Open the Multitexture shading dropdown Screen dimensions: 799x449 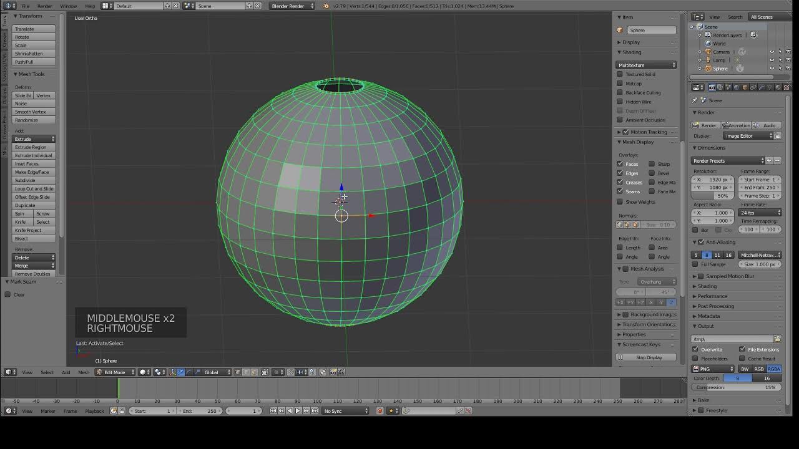tap(647, 65)
